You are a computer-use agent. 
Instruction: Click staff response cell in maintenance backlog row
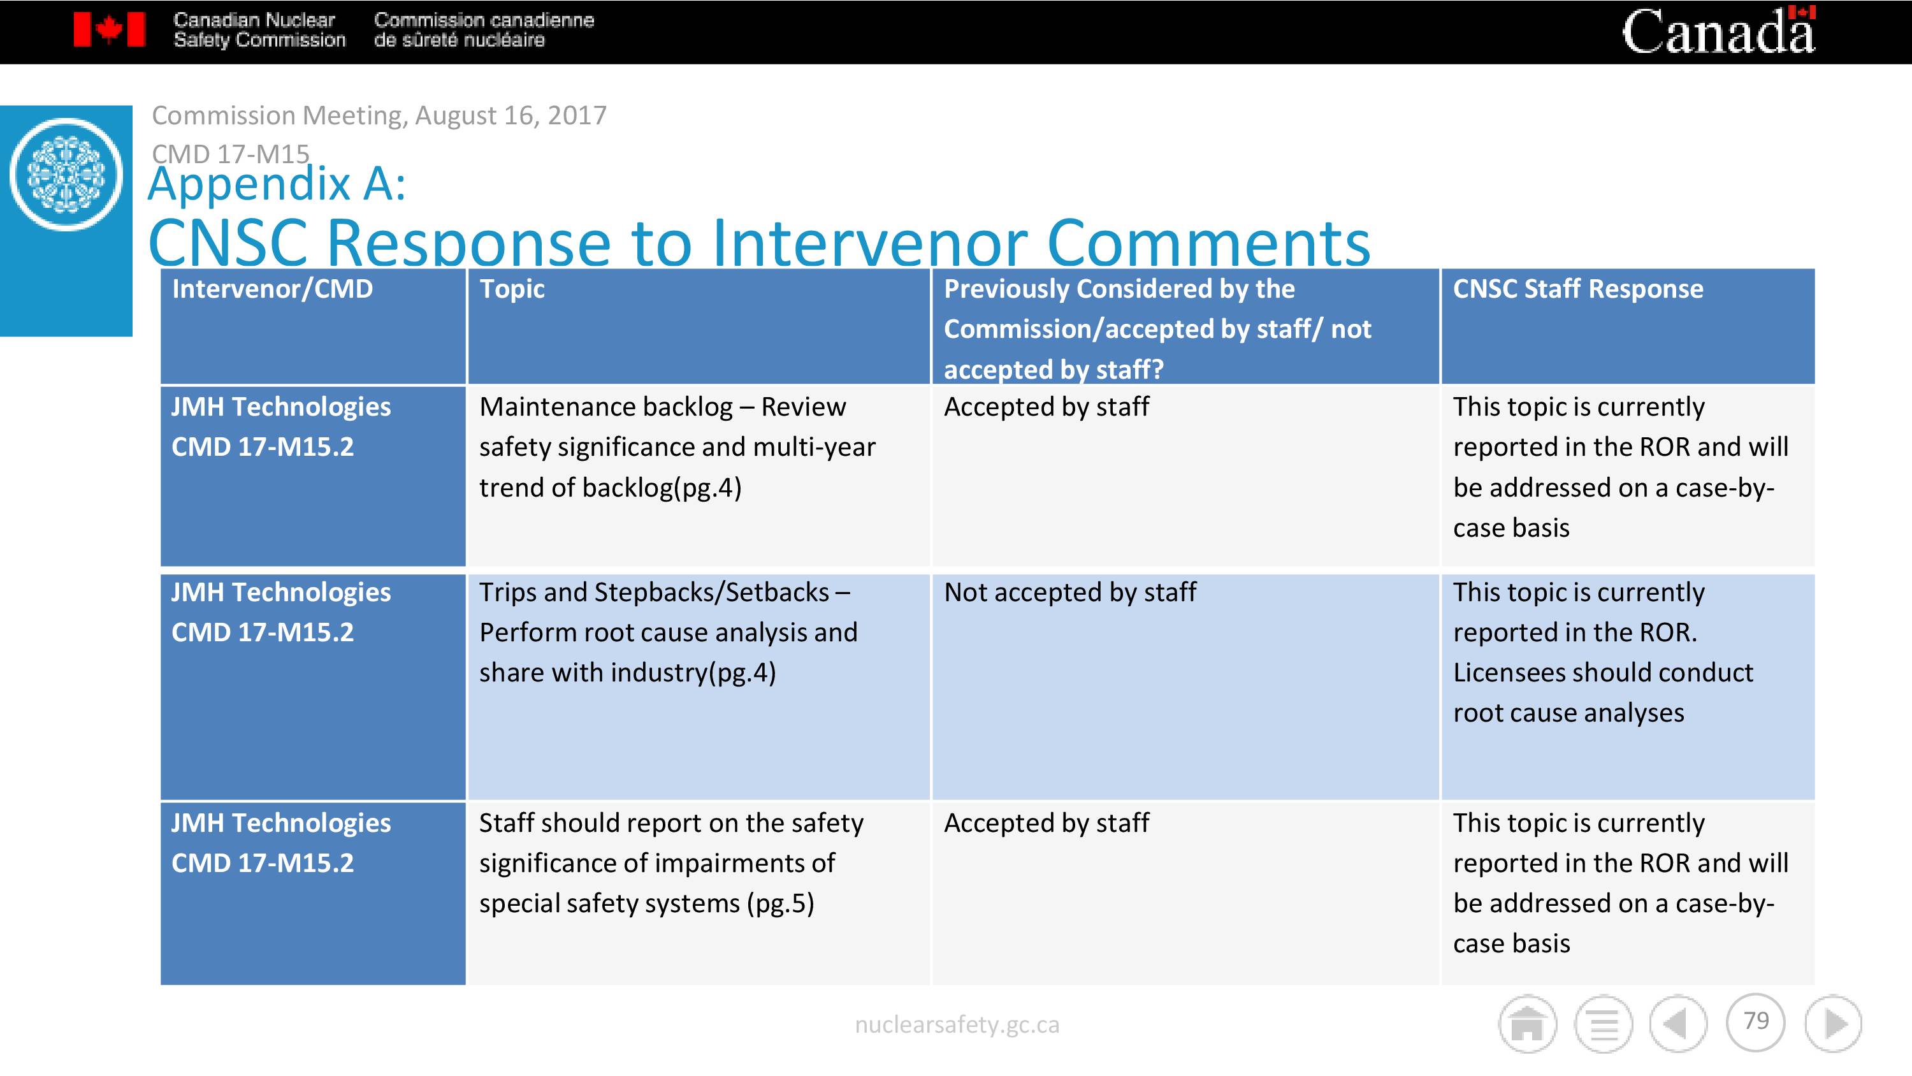1628,476
